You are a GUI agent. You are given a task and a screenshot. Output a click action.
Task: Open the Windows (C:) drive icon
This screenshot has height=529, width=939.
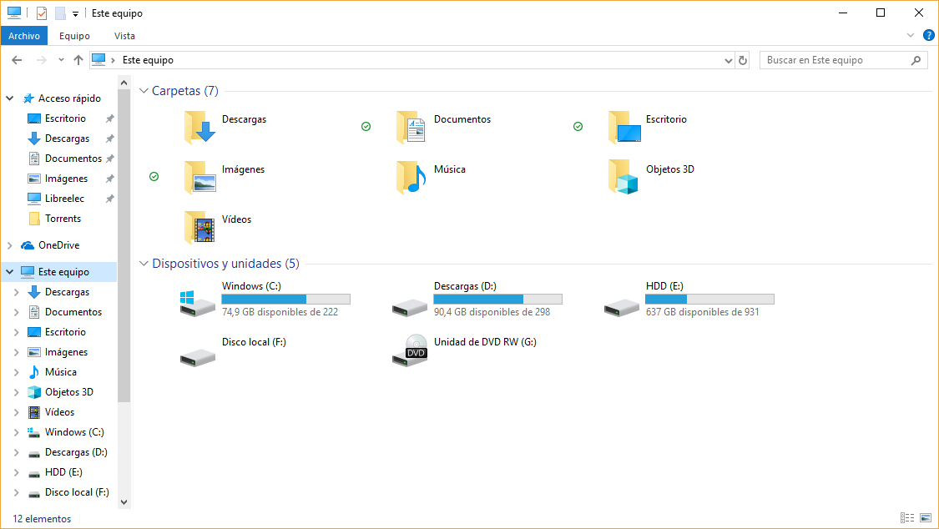pos(197,304)
